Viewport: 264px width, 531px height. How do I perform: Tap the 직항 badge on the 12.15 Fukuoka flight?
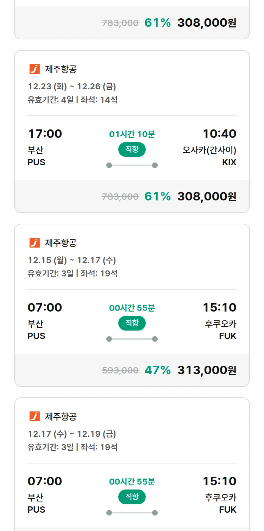pos(132,323)
